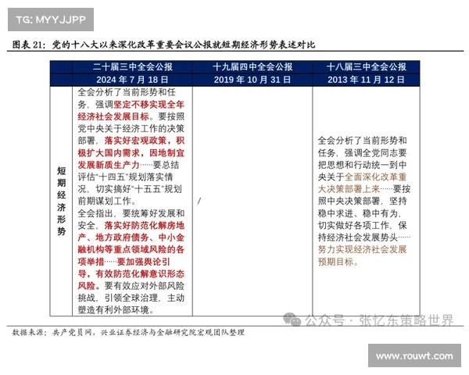
Task: Click the line '全会指出，要统筹好发展和'
Action: pos(131,213)
